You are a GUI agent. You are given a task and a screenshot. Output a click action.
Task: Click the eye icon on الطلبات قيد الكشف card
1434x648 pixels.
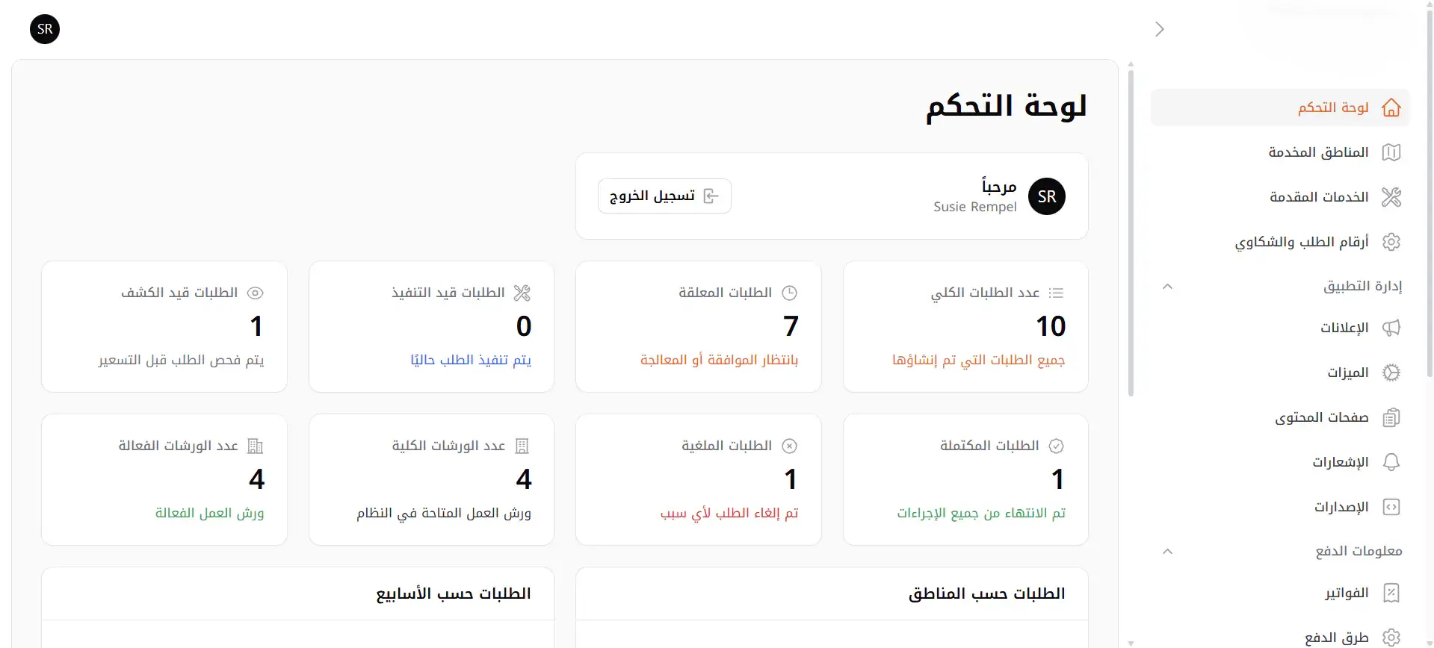click(x=256, y=293)
